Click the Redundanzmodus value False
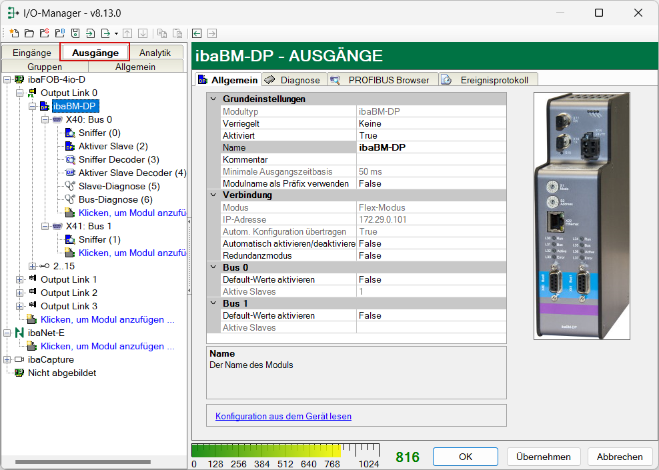This screenshot has height=470, width=659. (x=431, y=255)
